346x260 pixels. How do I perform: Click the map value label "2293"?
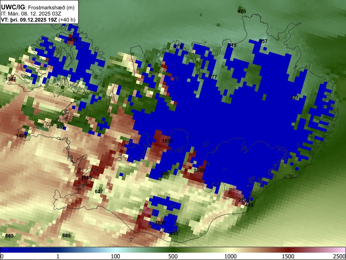click(244, 200)
